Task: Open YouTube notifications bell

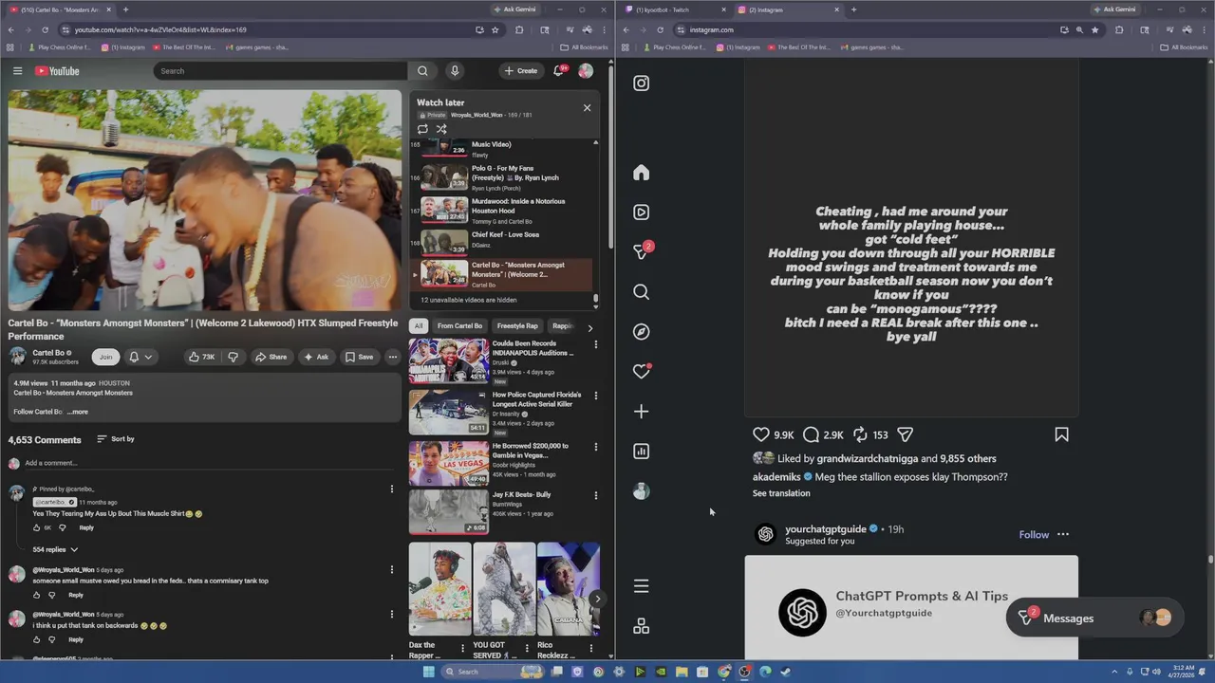Action: pyautogui.click(x=559, y=71)
